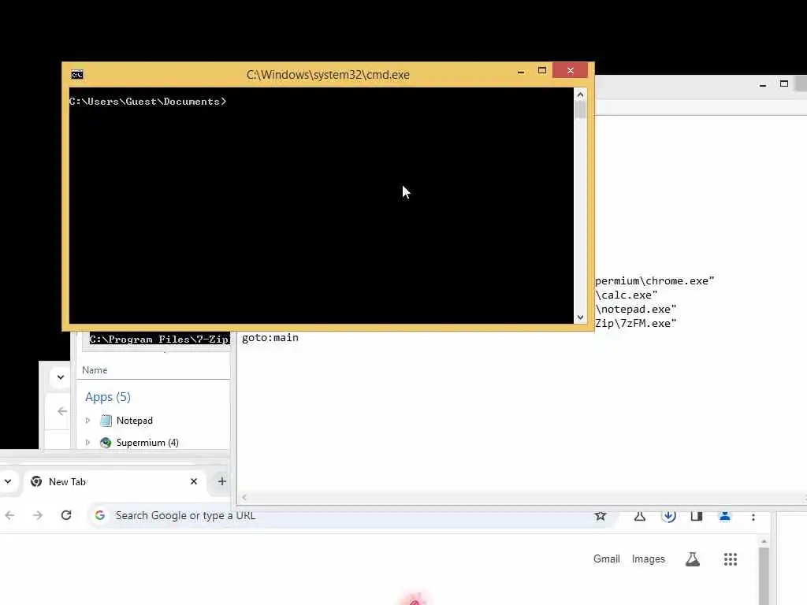This screenshot has width=807, height=605.
Task: Click the browser page vertical scrollbar thumb
Action: pyautogui.click(x=764, y=576)
